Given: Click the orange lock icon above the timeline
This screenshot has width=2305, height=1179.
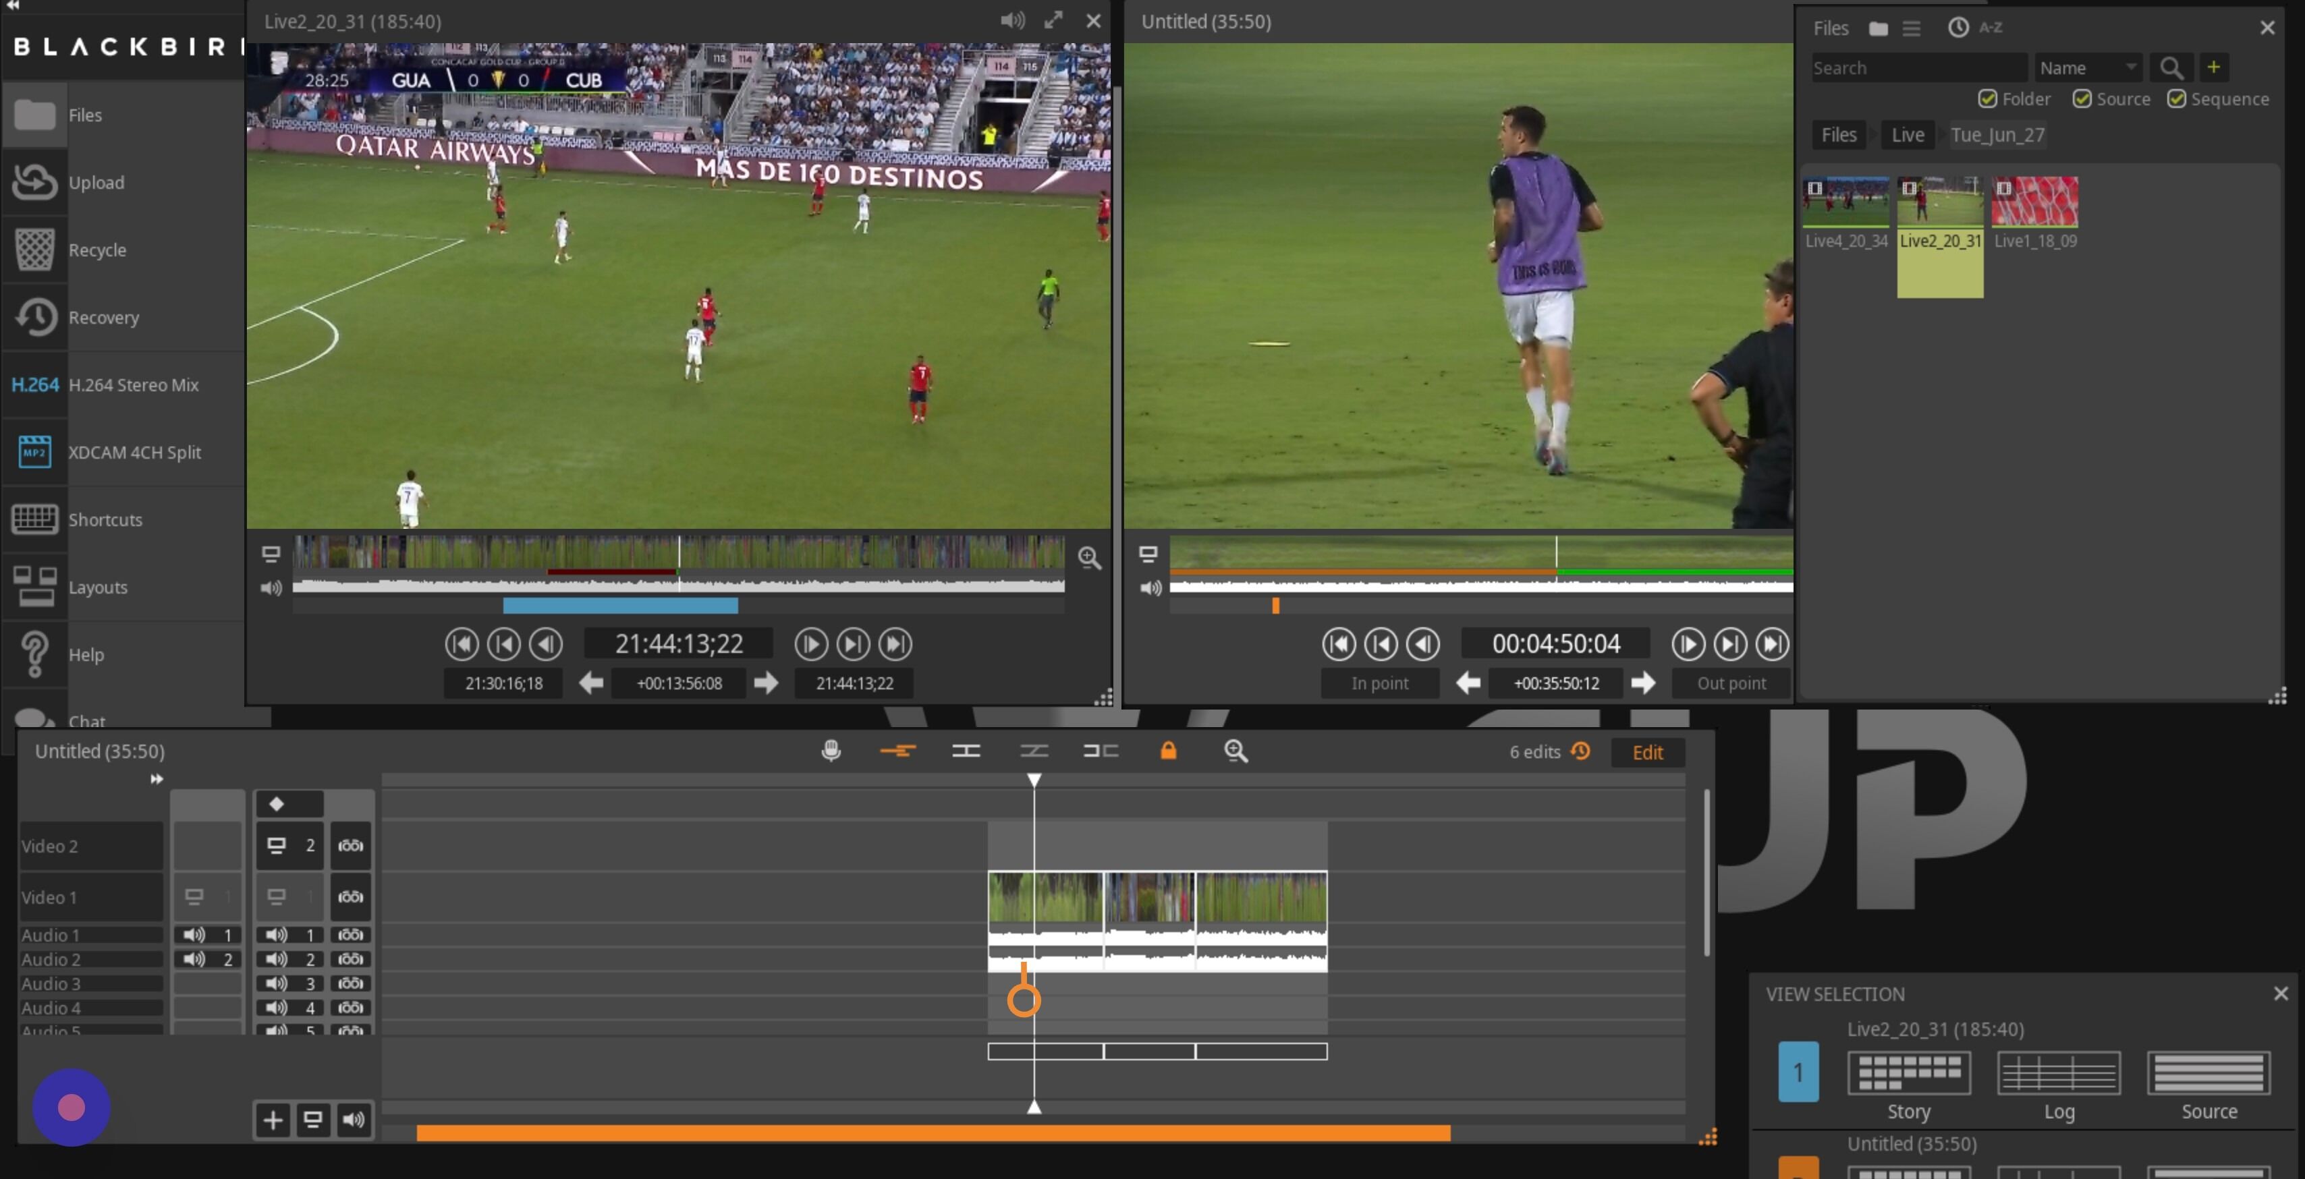Looking at the screenshot, I should click(1168, 751).
